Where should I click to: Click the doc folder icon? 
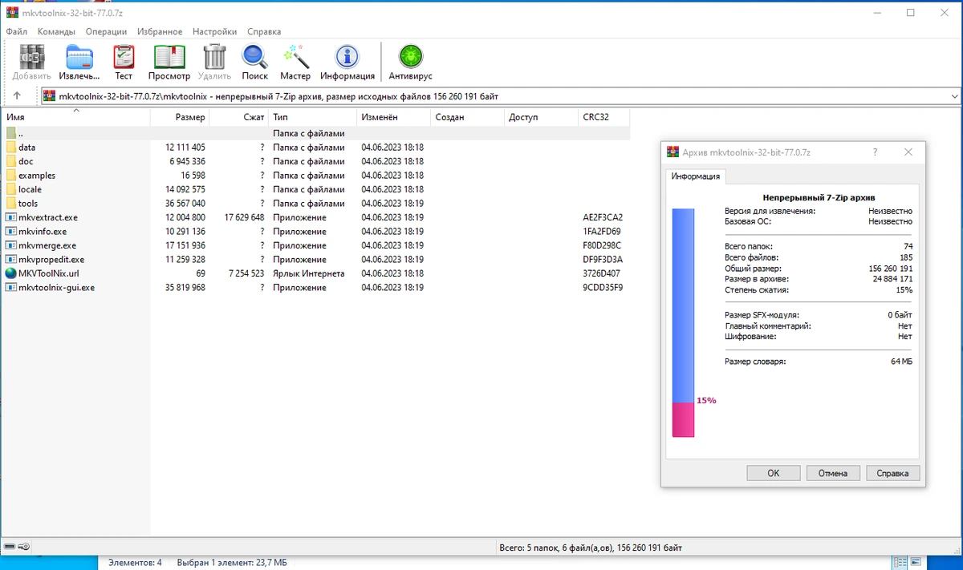click(10, 161)
